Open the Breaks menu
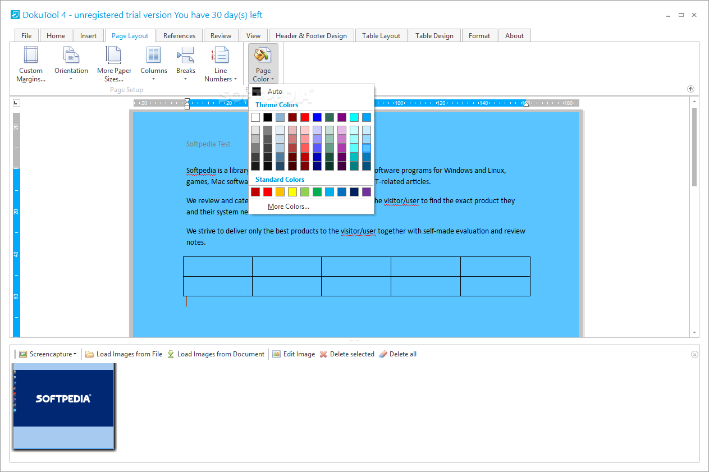709x472 pixels. tap(186, 64)
